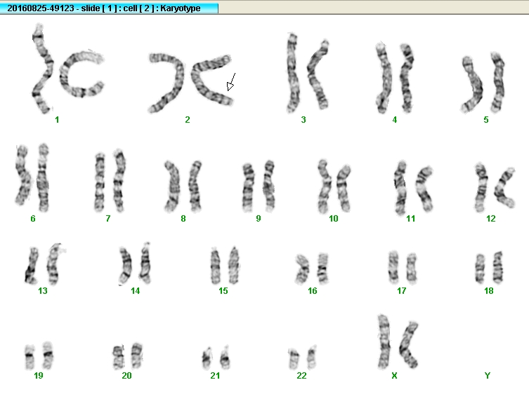Click the green label 'Y'
Screen dimensions: 529x406
click(487, 375)
